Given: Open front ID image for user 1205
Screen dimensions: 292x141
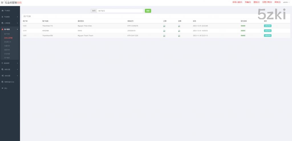Looking at the screenshot, I should point(165,36).
